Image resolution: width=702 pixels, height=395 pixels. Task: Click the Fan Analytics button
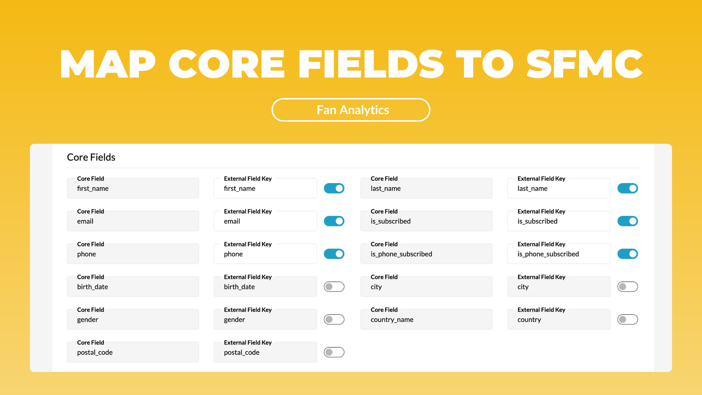click(351, 110)
